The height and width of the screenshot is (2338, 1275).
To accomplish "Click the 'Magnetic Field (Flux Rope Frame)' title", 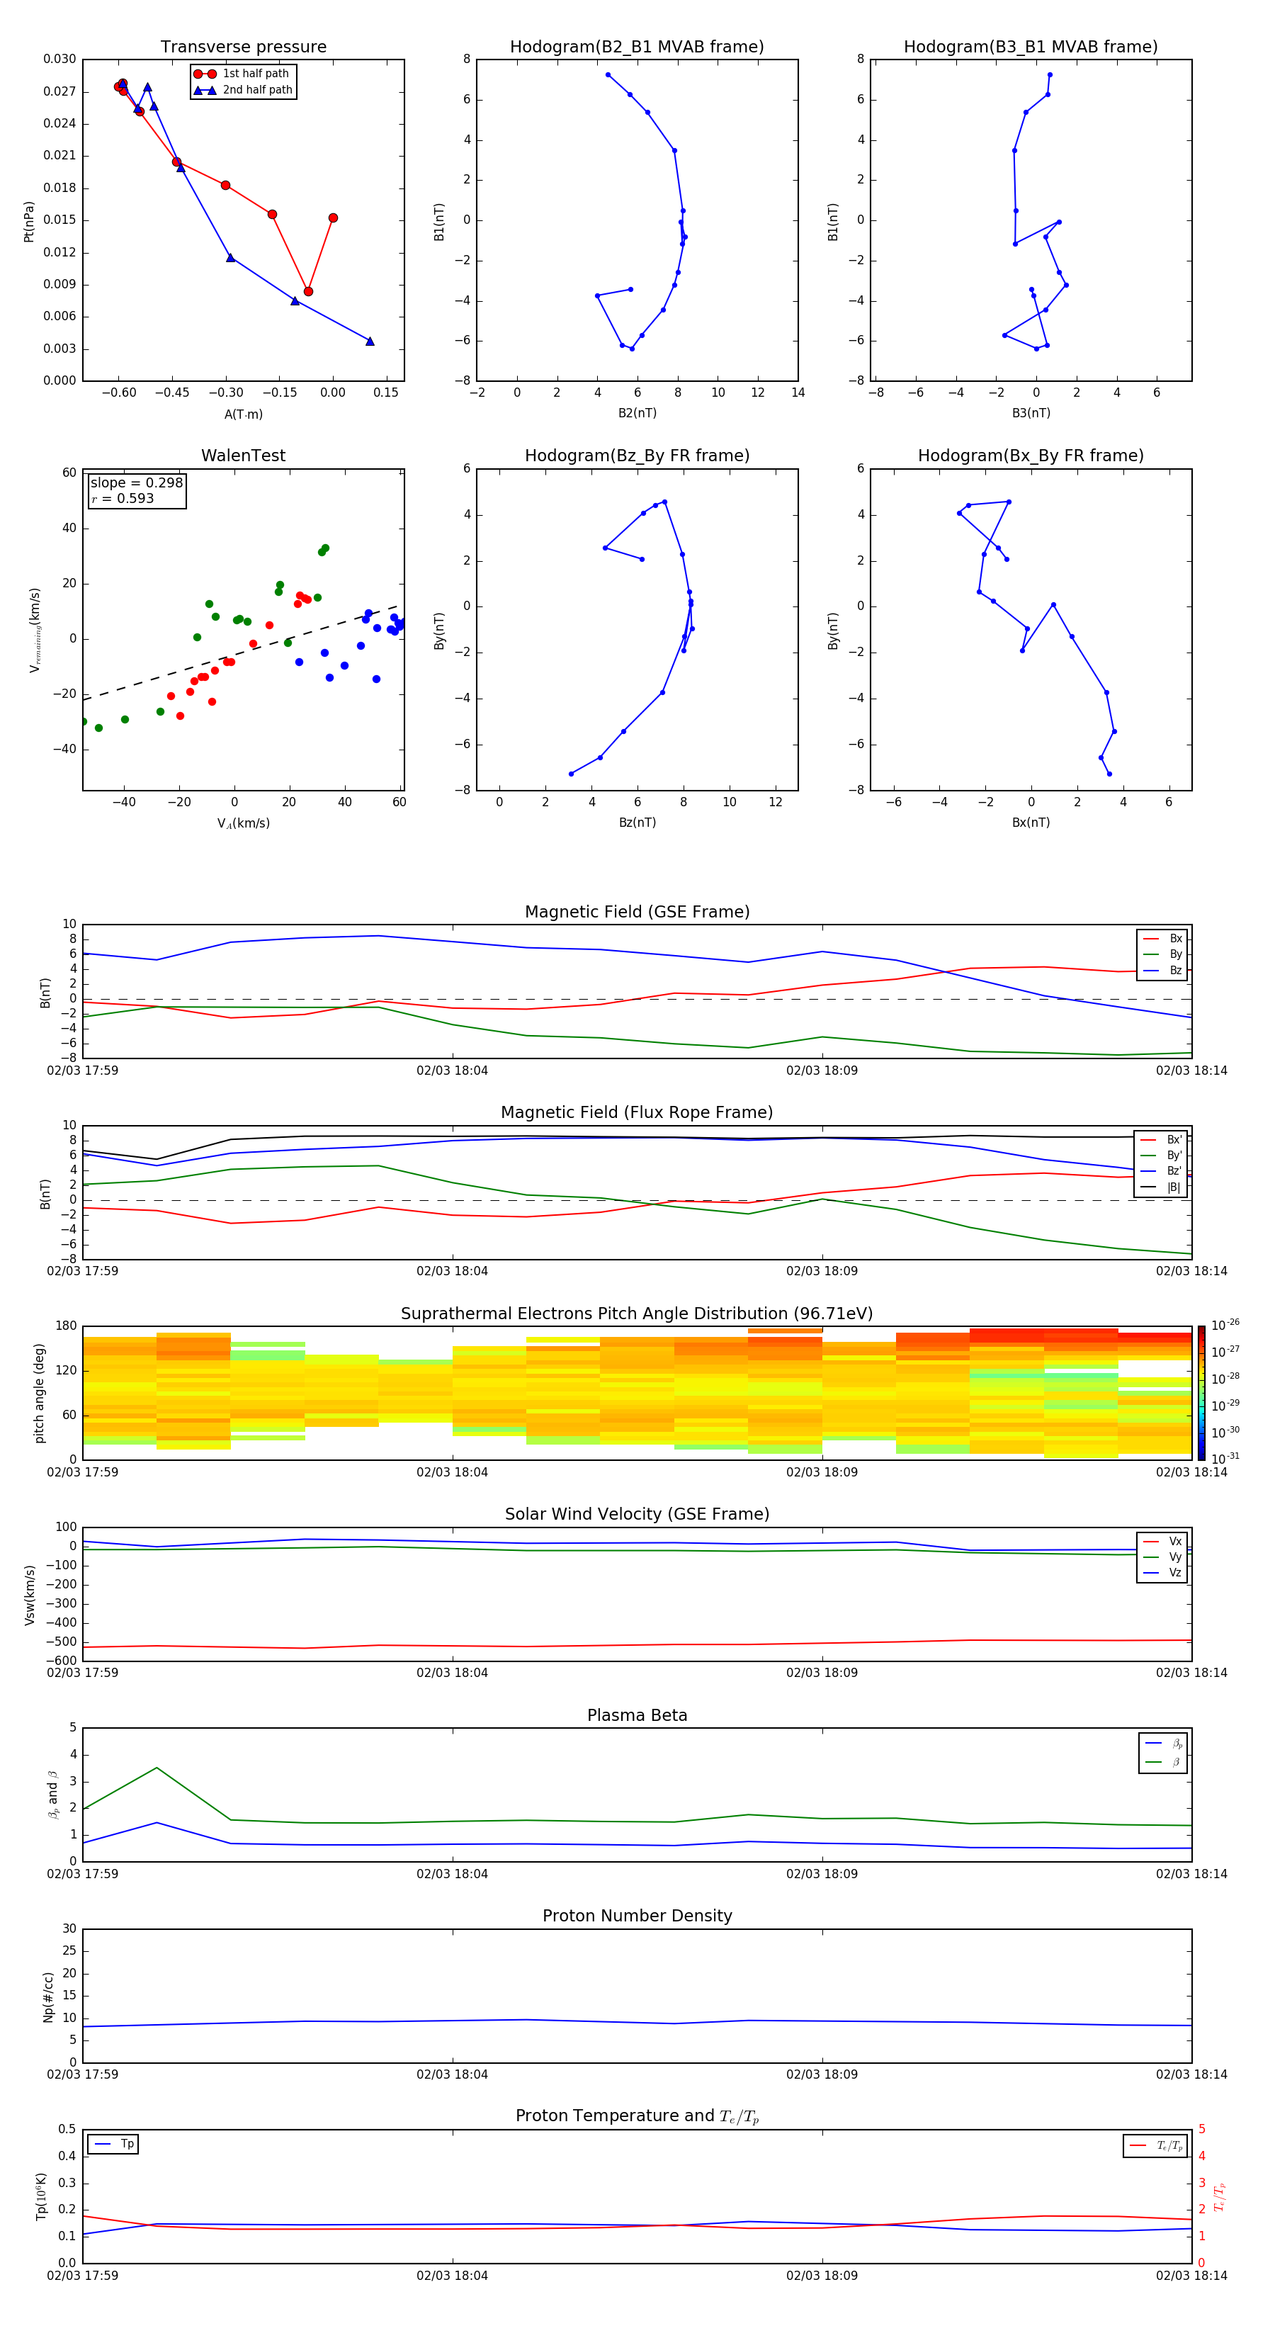I will (x=637, y=1113).
